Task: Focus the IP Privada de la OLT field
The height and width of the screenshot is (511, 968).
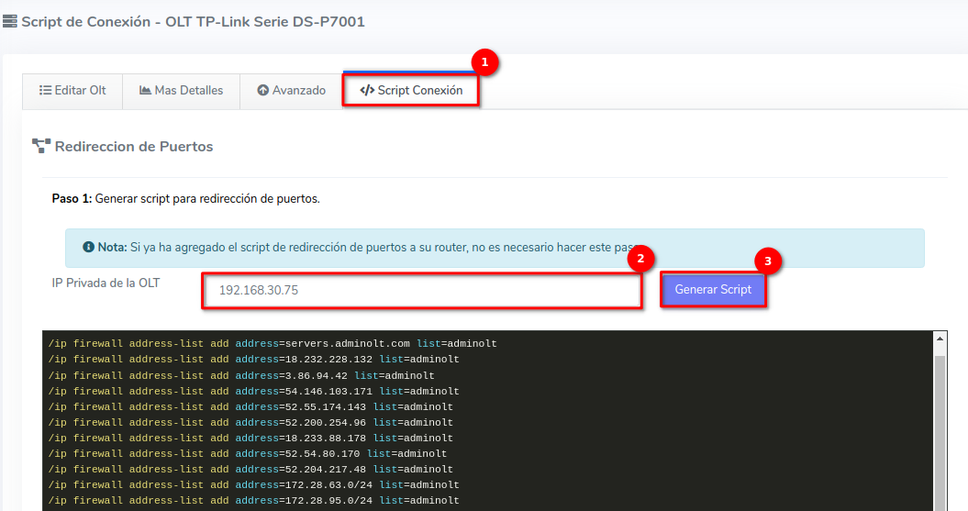Action: coord(421,290)
